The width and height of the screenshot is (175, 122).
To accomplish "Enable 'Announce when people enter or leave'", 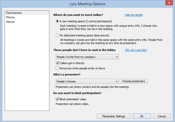I will coord(57,68).
